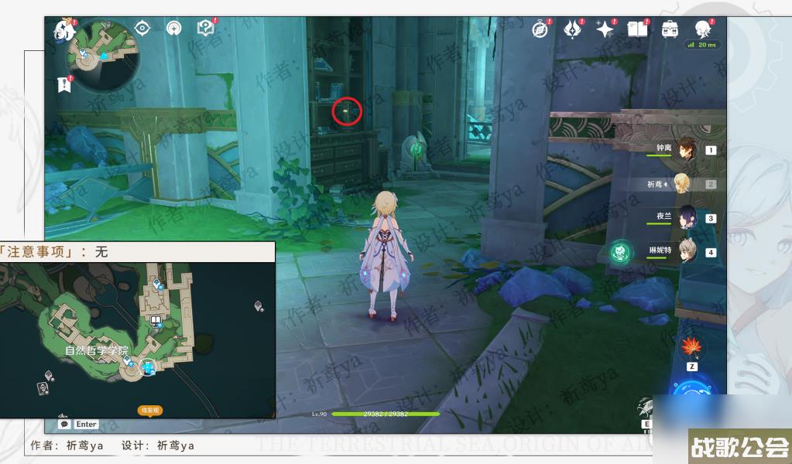Switch to party member 夜兰

[686, 217]
